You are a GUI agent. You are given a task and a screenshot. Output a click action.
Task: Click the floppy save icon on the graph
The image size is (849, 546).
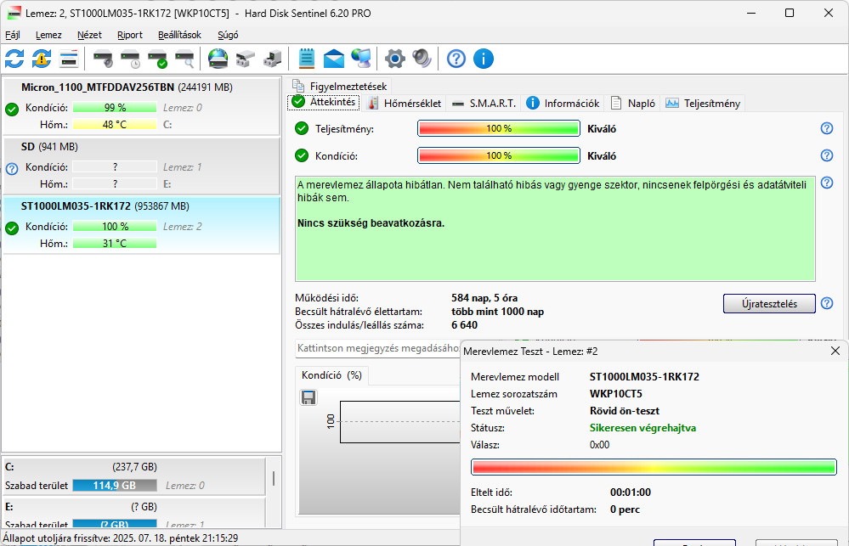[x=308, y=397]
